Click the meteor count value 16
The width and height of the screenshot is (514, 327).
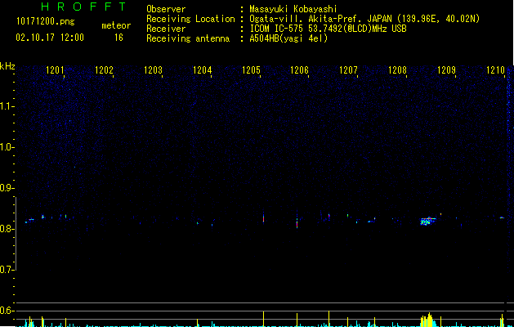tap(118, 38)
